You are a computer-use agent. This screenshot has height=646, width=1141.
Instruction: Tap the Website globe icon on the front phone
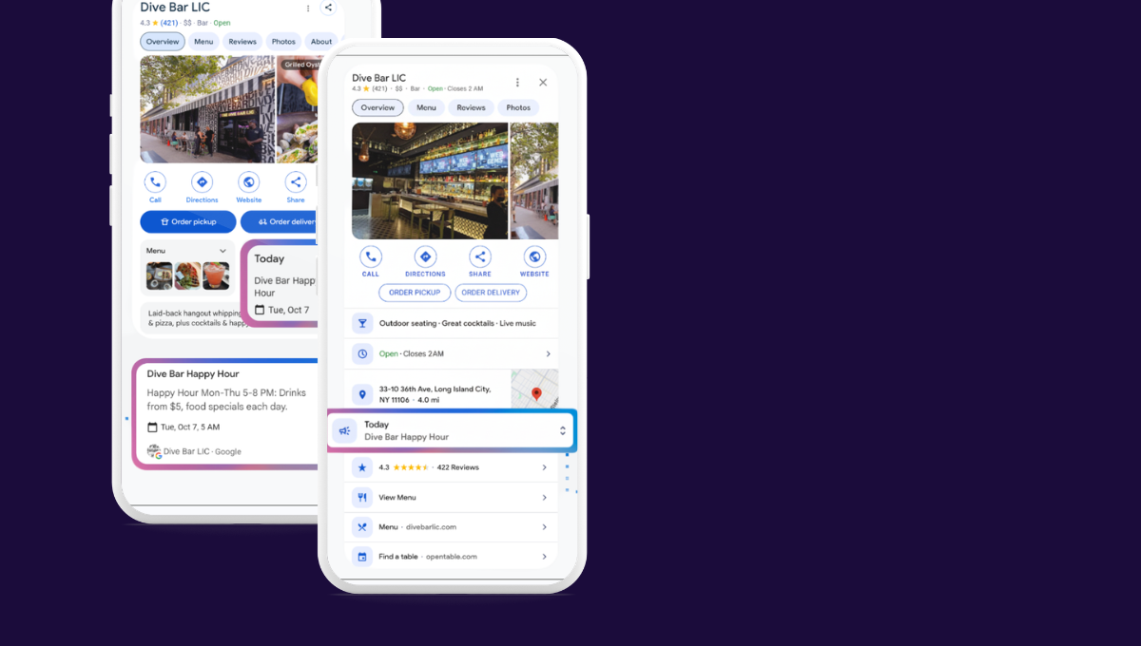tap(534, 256)
